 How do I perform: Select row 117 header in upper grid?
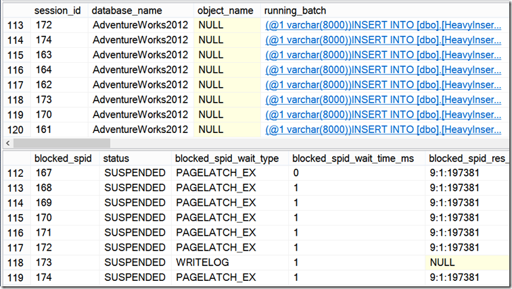click(x=17, y=85)
